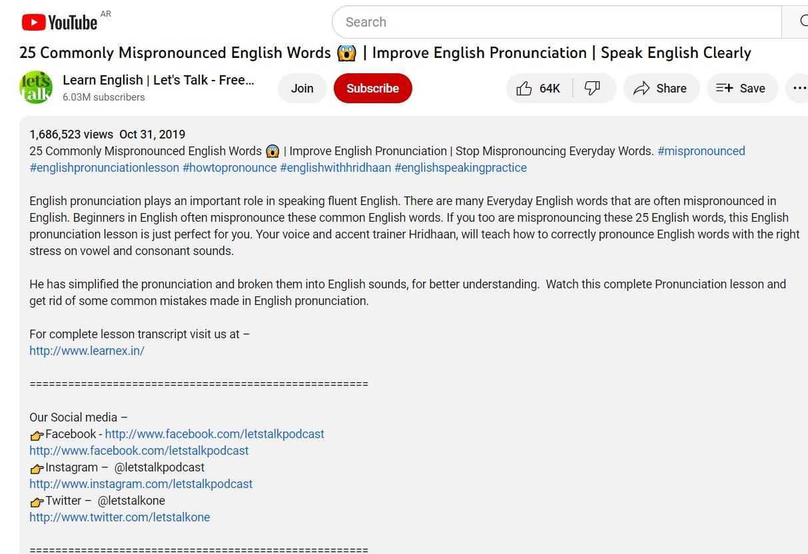The image size is (808, 554).
Task: Open the second facebook.com/letstalkpodcast link
Action: tap(139, 451)
